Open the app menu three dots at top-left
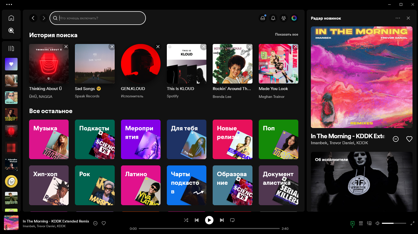Image resolution: width=418 pixels, height=234 pixels. (x=9, y=4)
